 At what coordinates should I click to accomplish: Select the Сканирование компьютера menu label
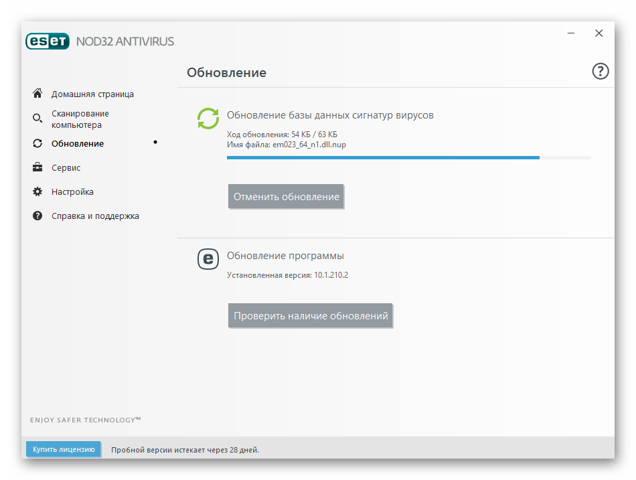point(80,119)
